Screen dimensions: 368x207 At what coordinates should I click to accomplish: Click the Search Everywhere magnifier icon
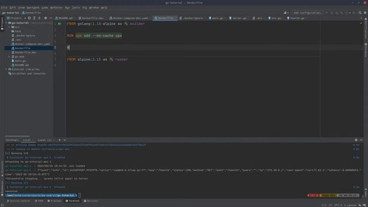coord(360,13)
